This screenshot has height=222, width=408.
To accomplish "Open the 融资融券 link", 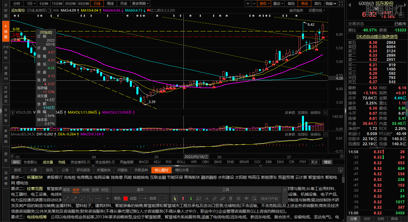I will point(296,10).
